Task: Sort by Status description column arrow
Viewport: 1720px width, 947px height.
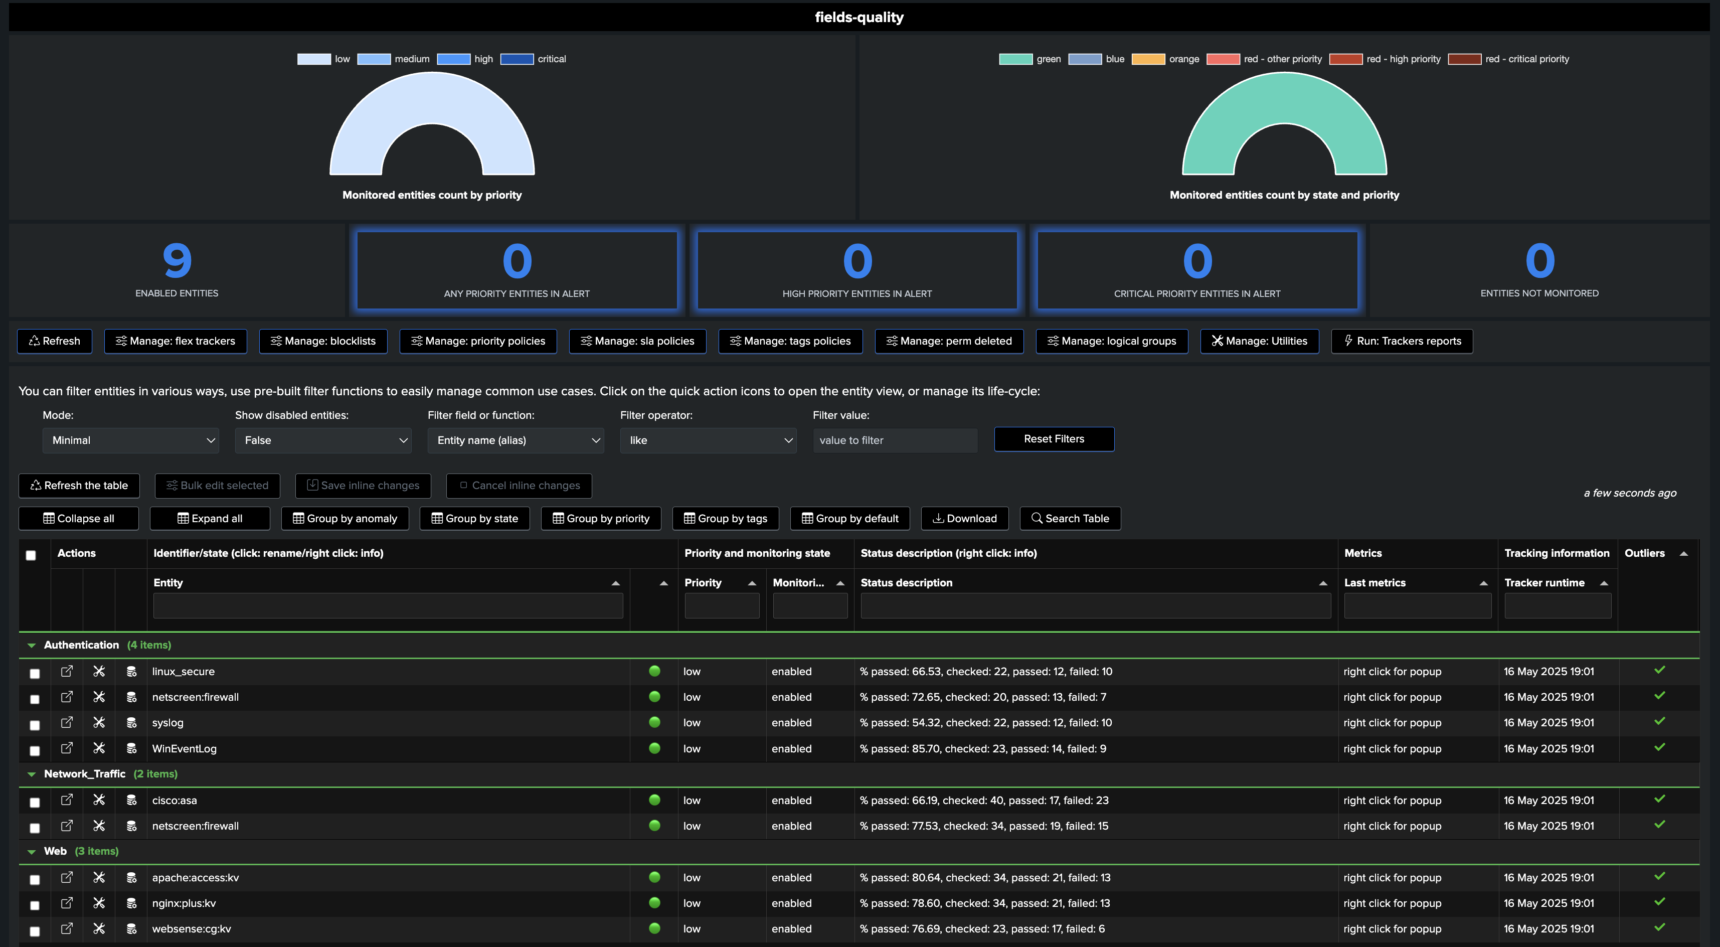Action: [x=1323, y=583]
